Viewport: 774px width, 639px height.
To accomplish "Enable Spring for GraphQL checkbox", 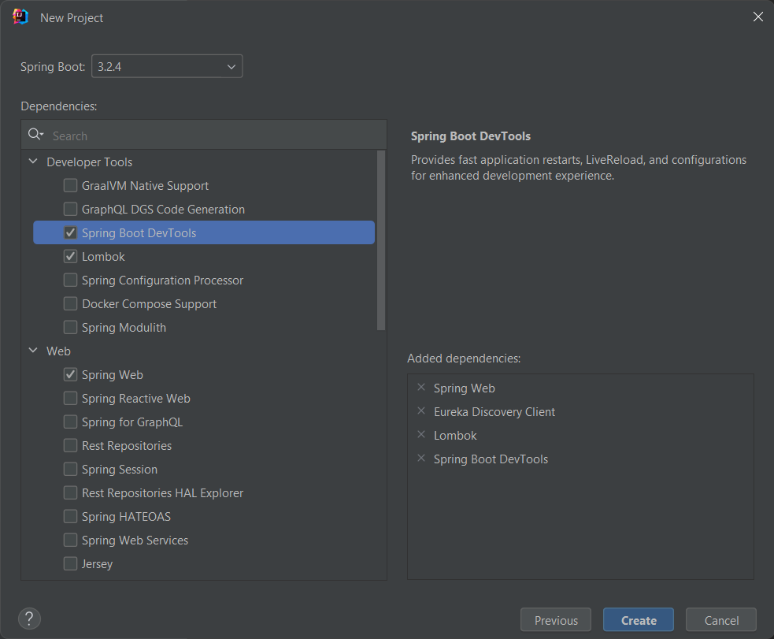I will pos(71,422).
